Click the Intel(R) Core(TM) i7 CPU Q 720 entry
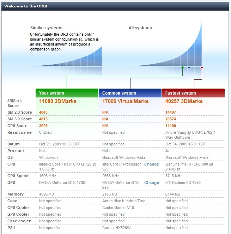 [x=68, y=167]
